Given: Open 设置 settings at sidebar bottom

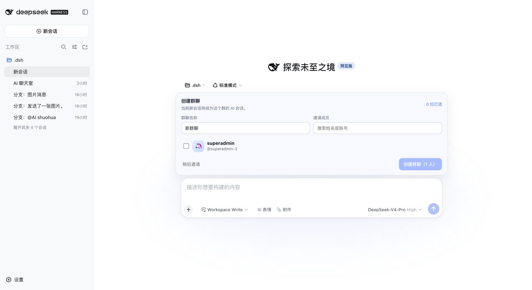Looking at the screenshot, I should point(15,280).
